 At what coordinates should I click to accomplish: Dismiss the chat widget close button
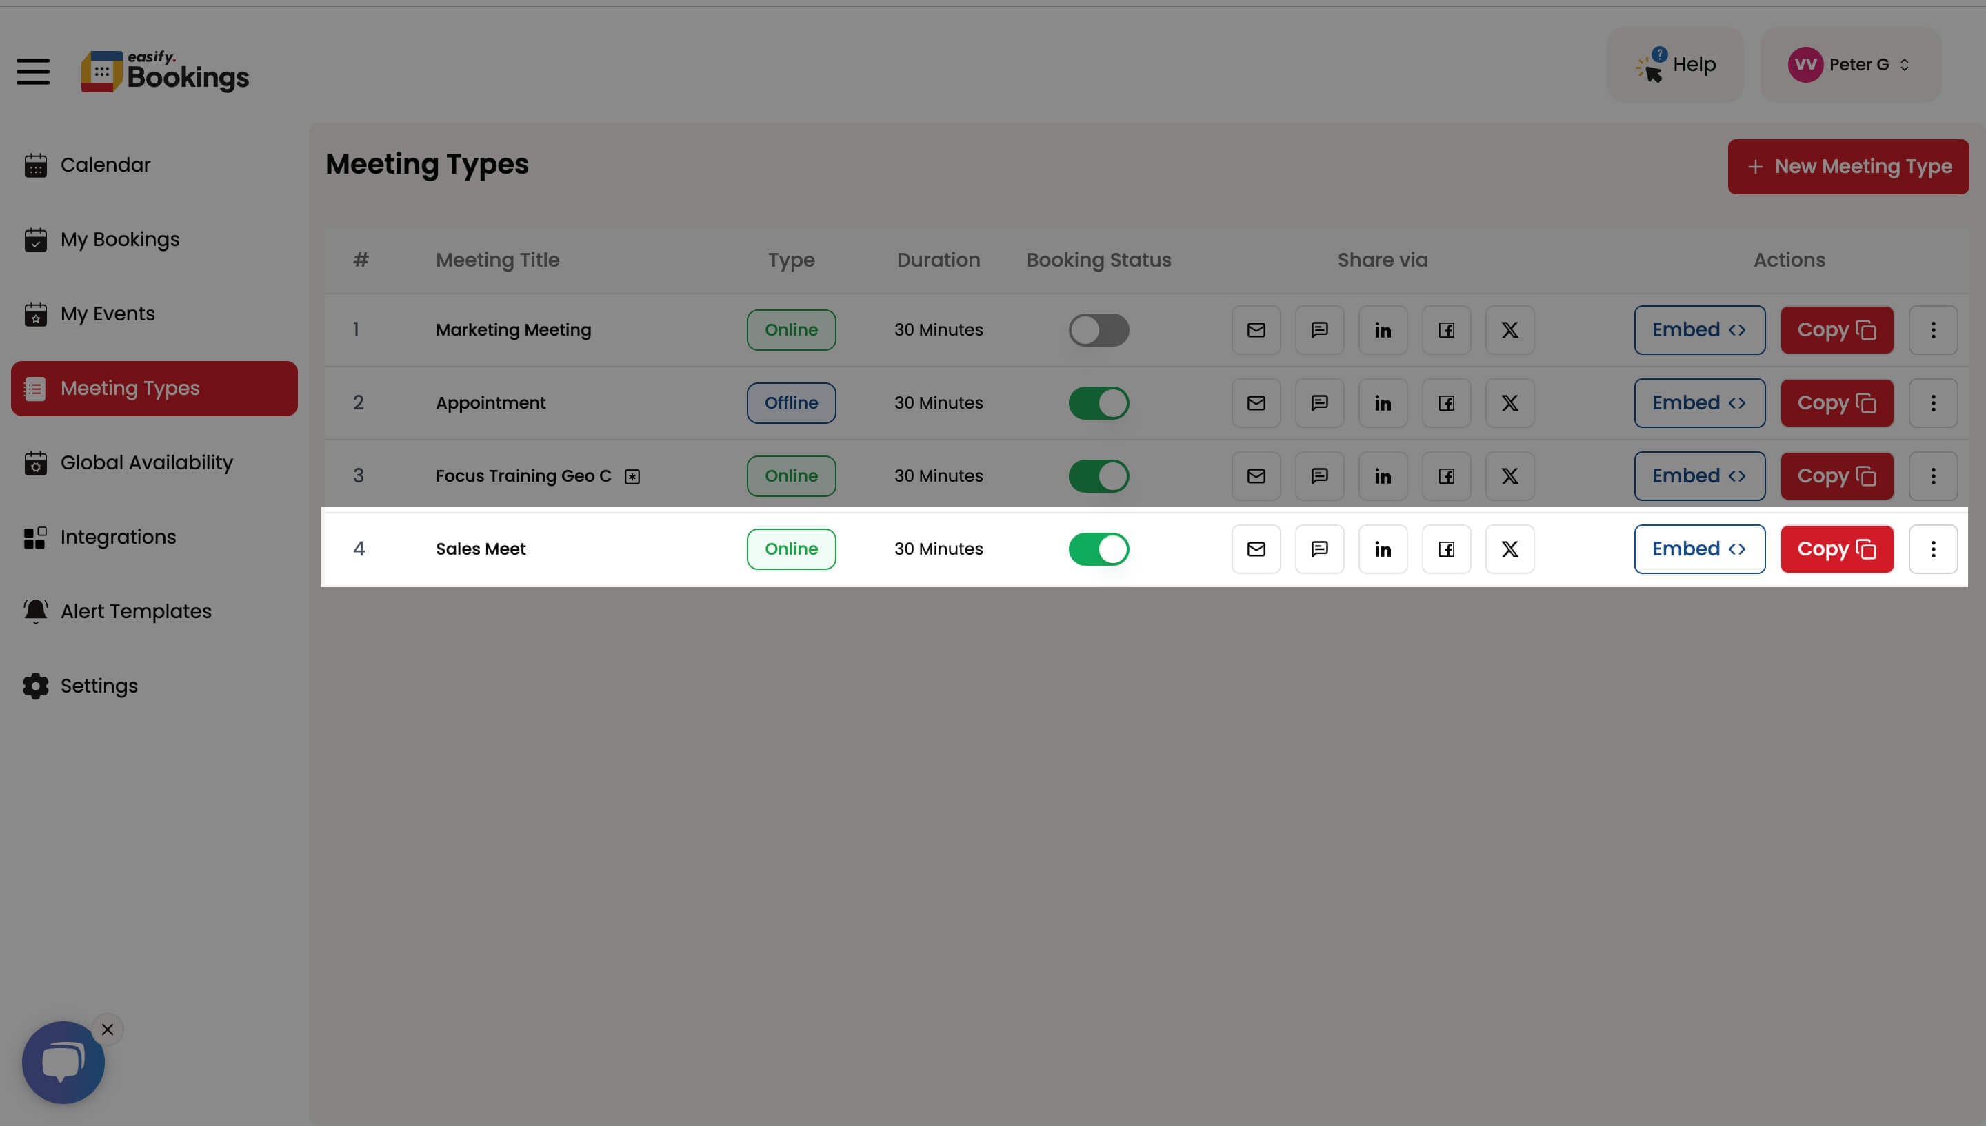click(108, 1030)
